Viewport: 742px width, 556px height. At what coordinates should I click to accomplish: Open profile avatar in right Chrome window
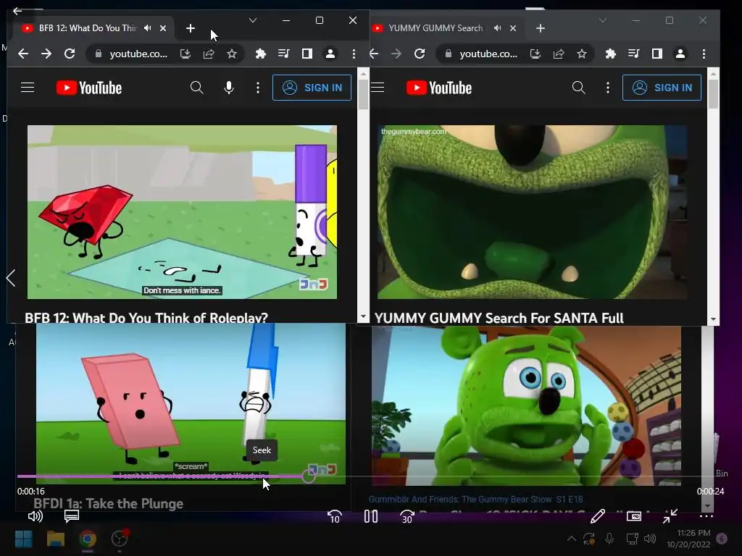[x=680, y=54]
